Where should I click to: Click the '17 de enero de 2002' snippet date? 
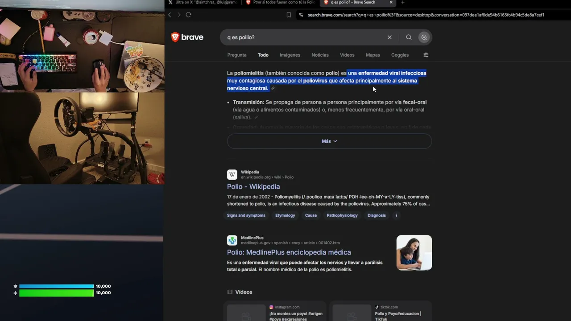[249, 197]
